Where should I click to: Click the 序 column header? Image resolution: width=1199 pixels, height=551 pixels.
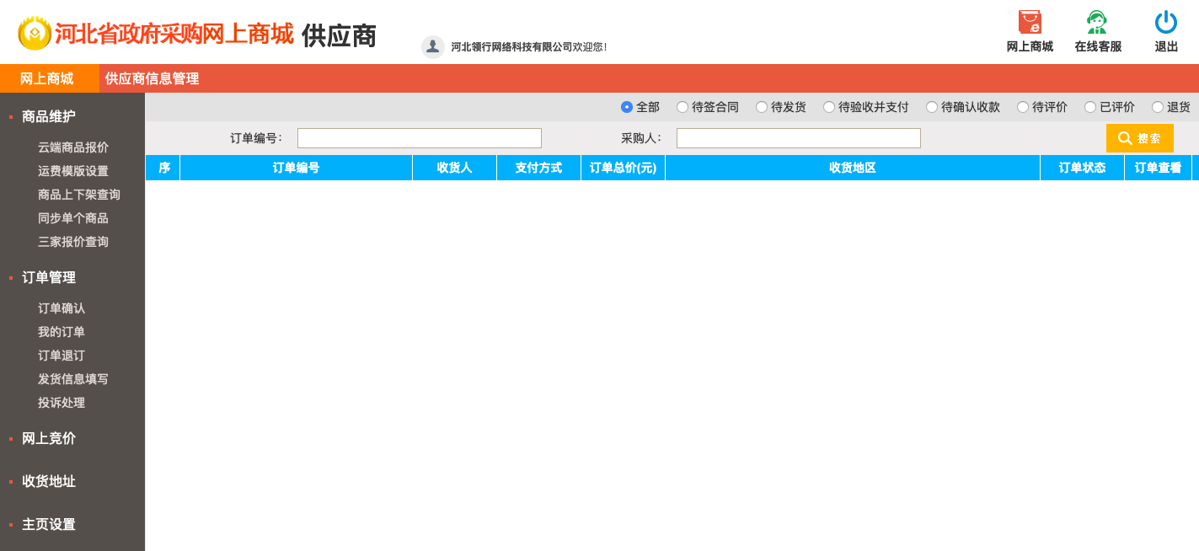163,168
